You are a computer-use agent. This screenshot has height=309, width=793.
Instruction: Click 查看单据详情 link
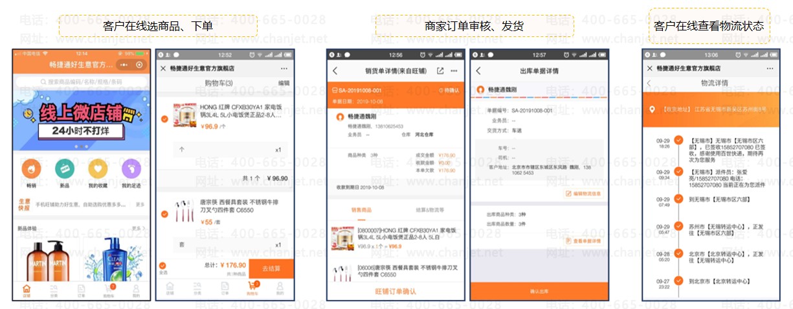pyautogui.click(x=583, y=241)
